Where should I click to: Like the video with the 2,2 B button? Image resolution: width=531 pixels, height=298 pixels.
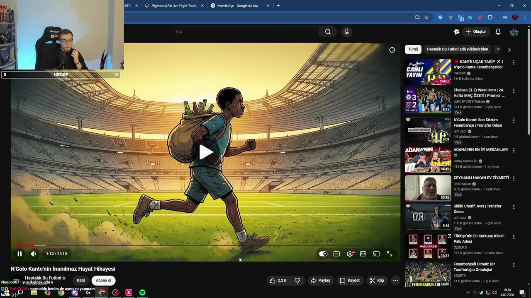click(x=278, y=281)
